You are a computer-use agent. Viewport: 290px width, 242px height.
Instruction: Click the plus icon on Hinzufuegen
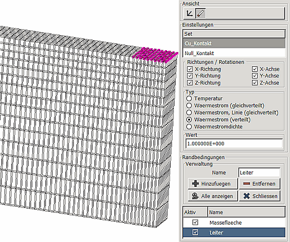195,183
